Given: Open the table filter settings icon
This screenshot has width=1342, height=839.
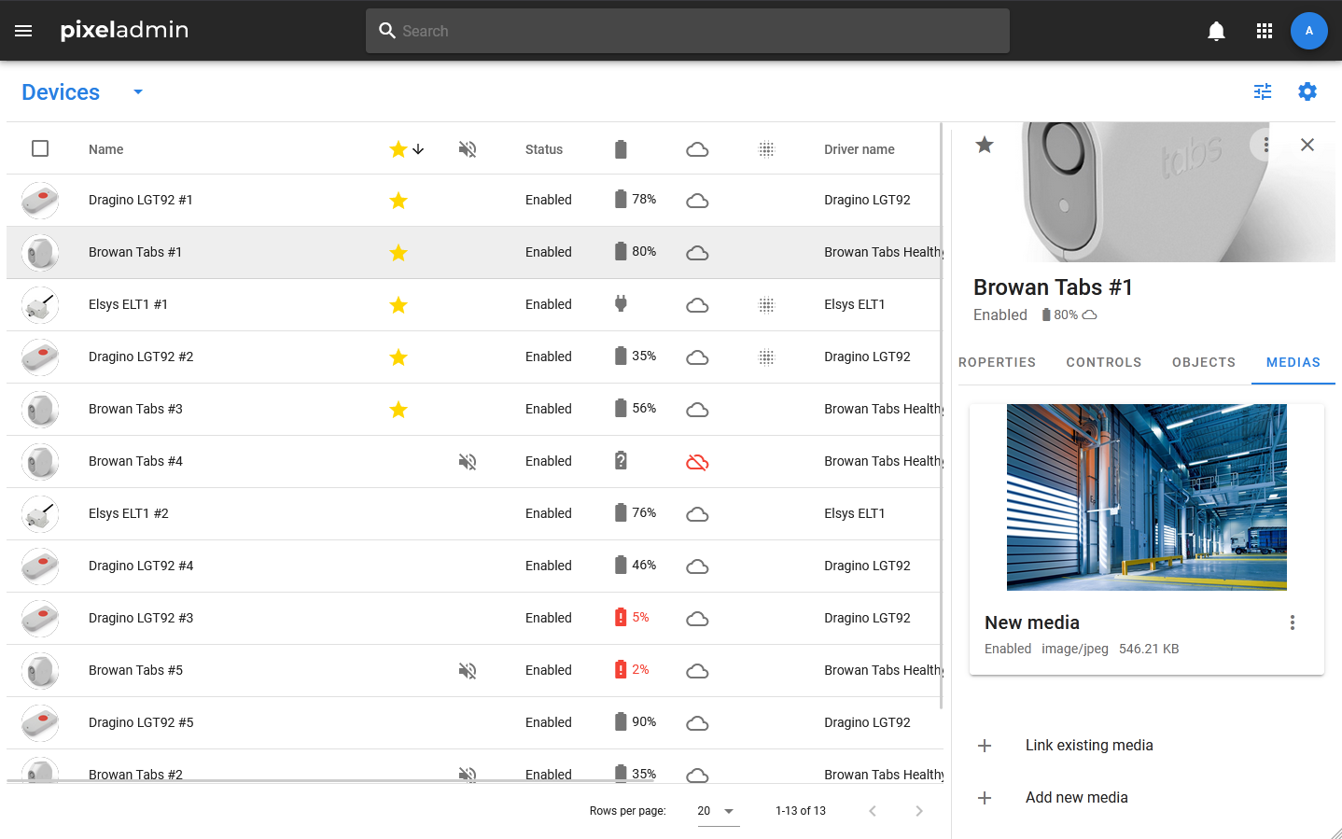Looking at the screenshot, I should coord(1263,91).
